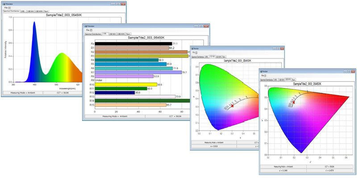Image resolution: width=357 pixels, height=178 pixels.
Task: Open Text tab in the CRI window
Action: 128,34
